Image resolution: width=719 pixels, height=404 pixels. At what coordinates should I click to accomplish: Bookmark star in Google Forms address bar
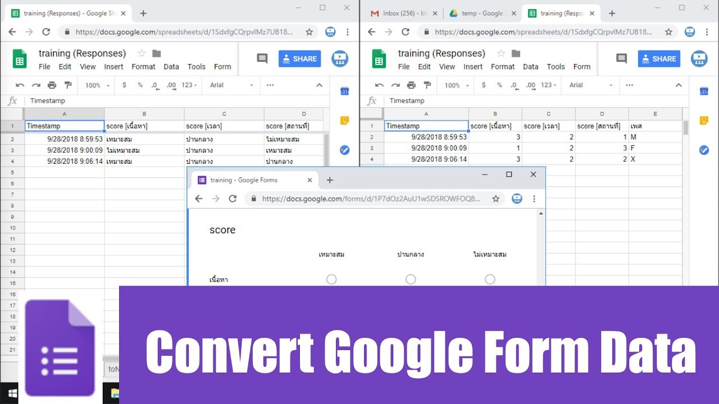tap(495, 199)
